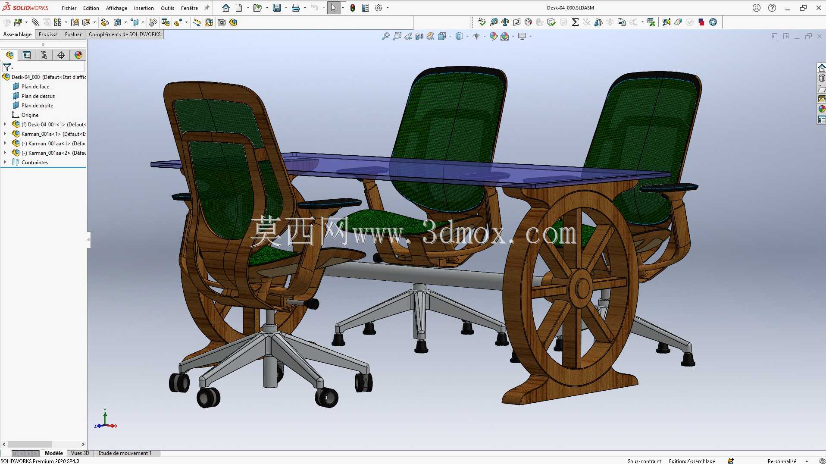This screenshot has height=464, width=826.
Task: Click the Section View icon
Action: click(x=419, y=37)
